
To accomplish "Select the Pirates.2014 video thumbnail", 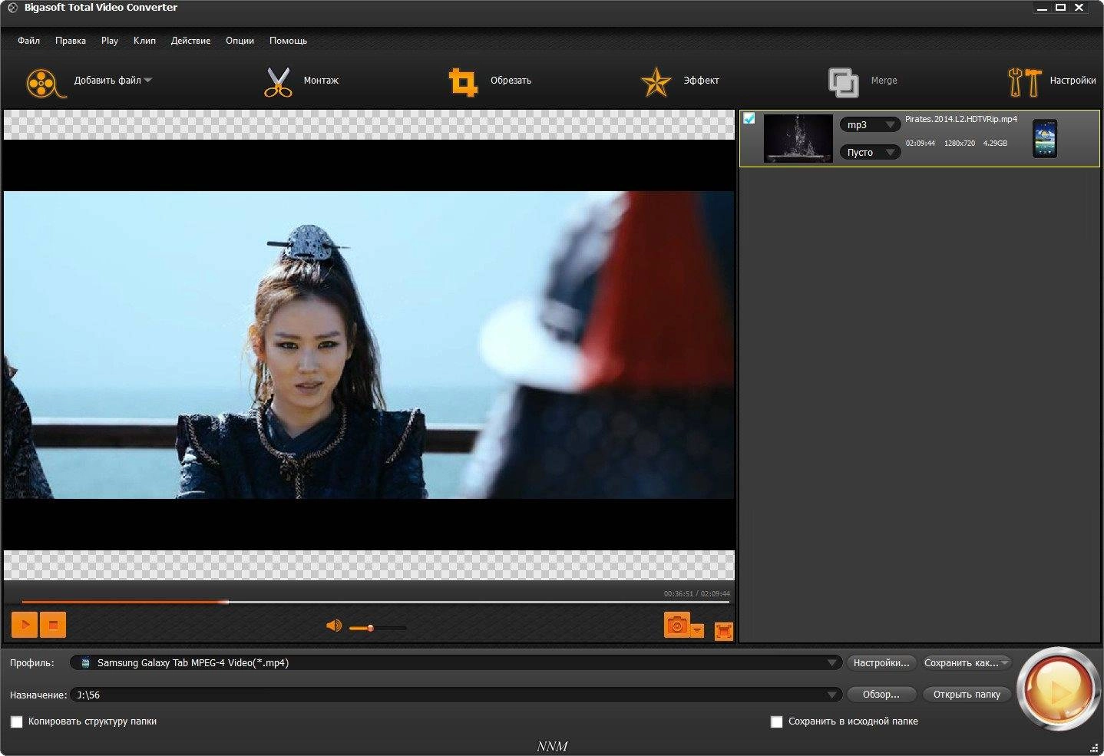I will [x=798, y=138].
